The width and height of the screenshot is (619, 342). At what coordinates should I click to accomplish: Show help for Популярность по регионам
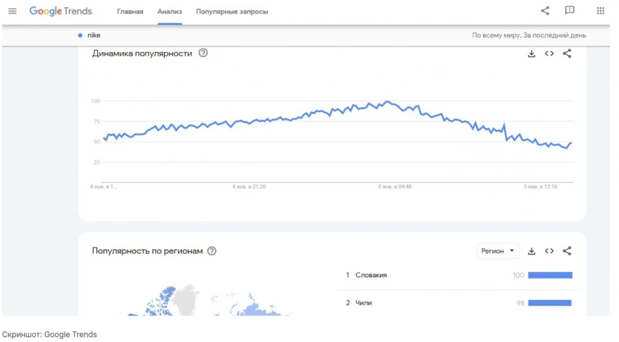coord(212,251)
